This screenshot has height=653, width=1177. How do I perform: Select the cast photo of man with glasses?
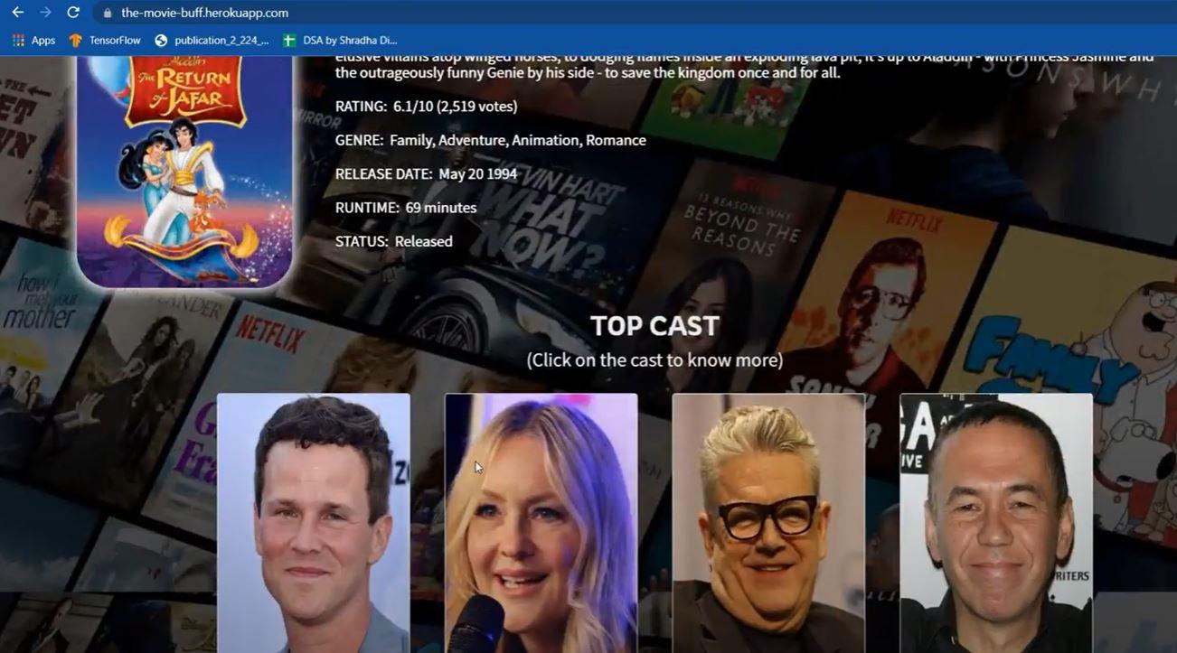click(x=768, y=523)
